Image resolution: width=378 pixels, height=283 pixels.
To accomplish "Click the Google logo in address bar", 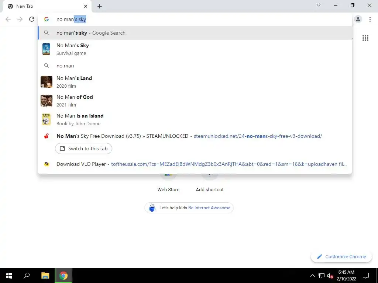I will click(x=47, y=19).
